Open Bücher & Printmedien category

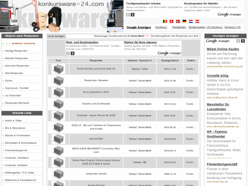[x=17, y=135]
